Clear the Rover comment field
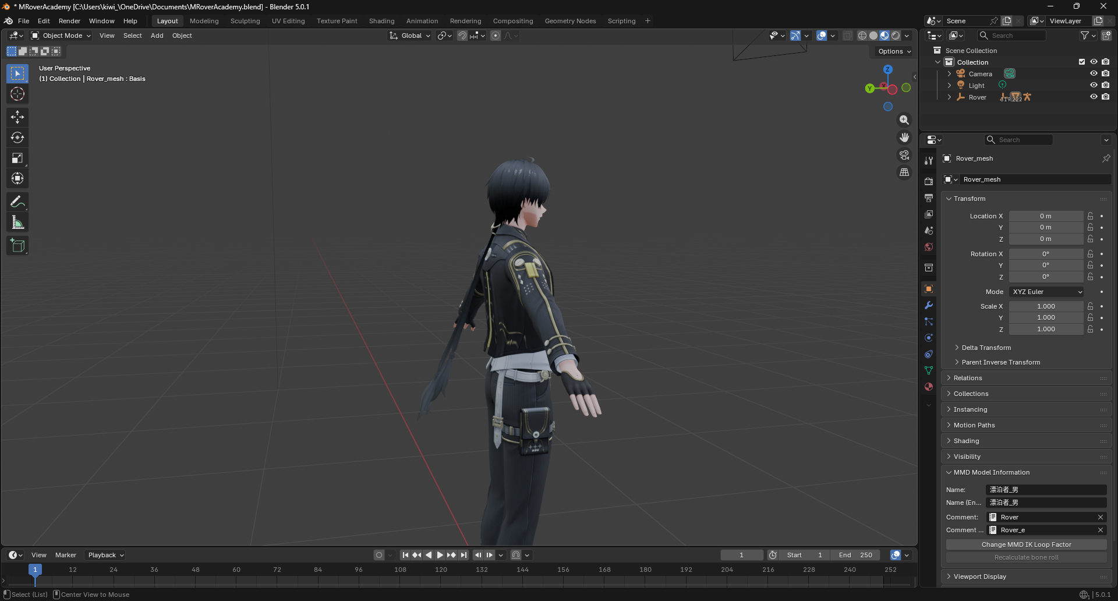 (x=1101, y=517)
